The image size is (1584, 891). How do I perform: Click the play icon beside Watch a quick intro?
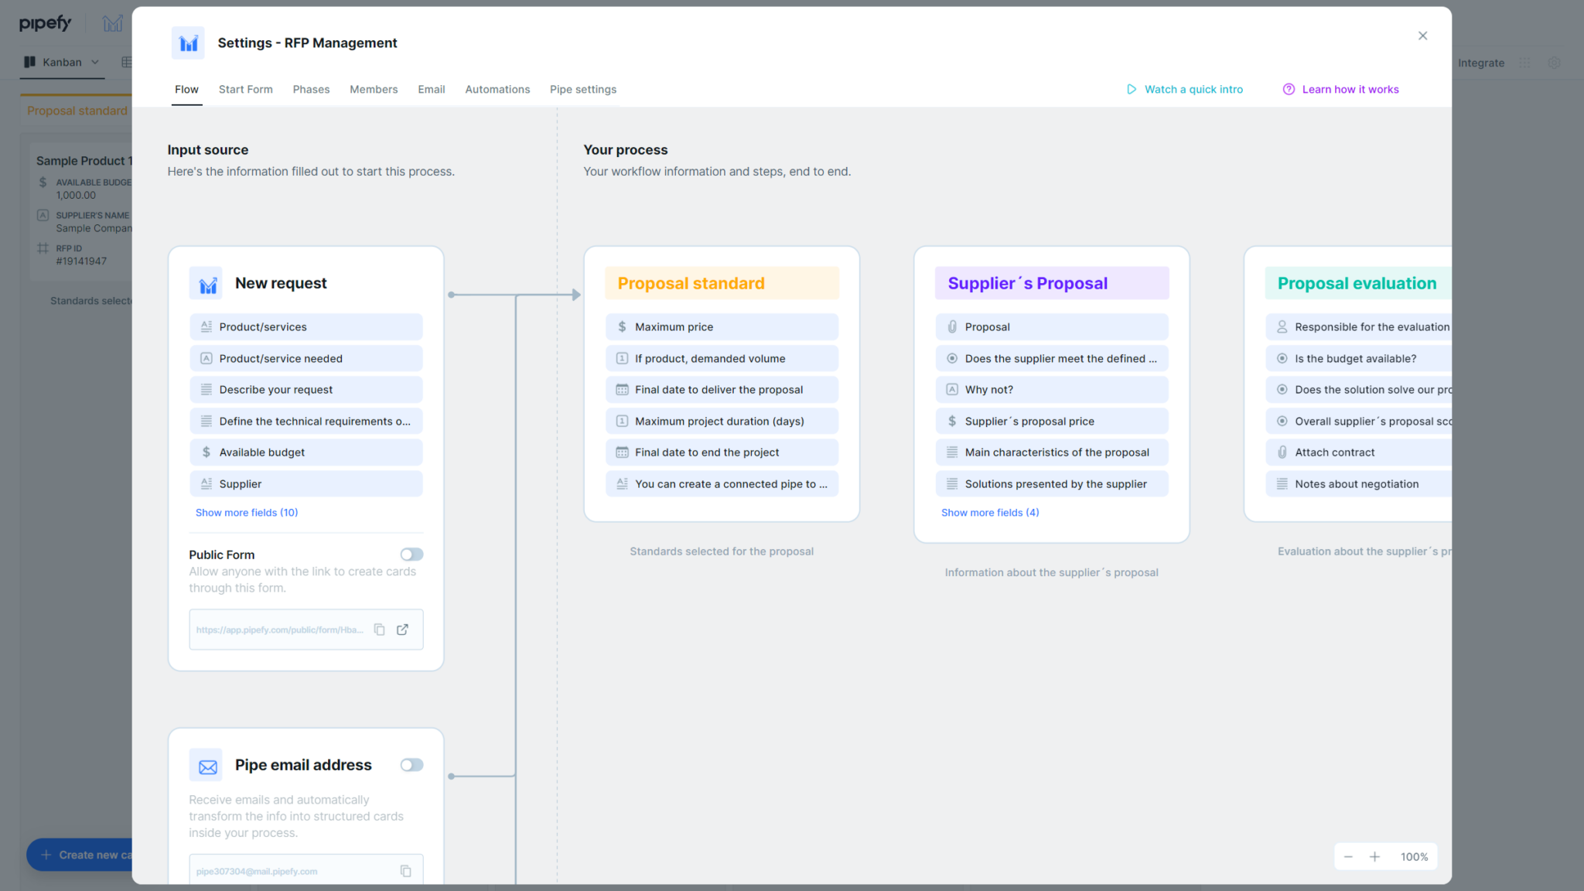pyautogui.click(x=1132, y=89)
